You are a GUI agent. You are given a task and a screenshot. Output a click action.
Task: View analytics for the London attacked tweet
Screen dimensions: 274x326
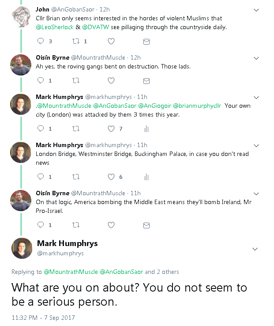click(x=146, y=129)
